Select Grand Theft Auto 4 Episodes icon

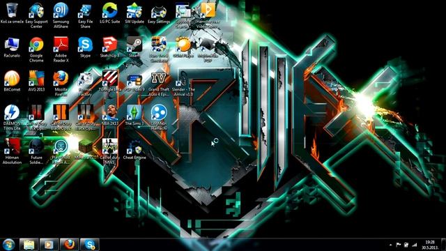click(159, 84)
